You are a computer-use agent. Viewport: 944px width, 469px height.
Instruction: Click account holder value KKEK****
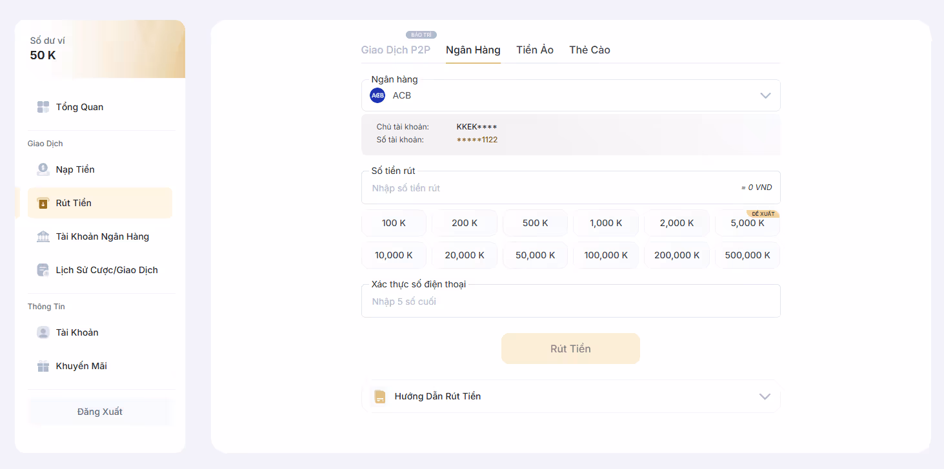[477, 127]
